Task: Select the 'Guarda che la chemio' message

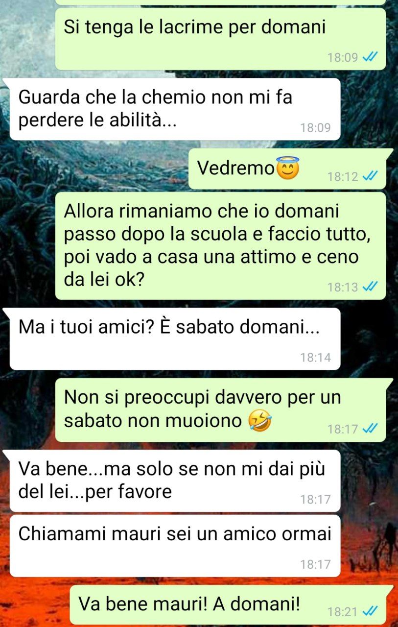Action: [175, 109]
